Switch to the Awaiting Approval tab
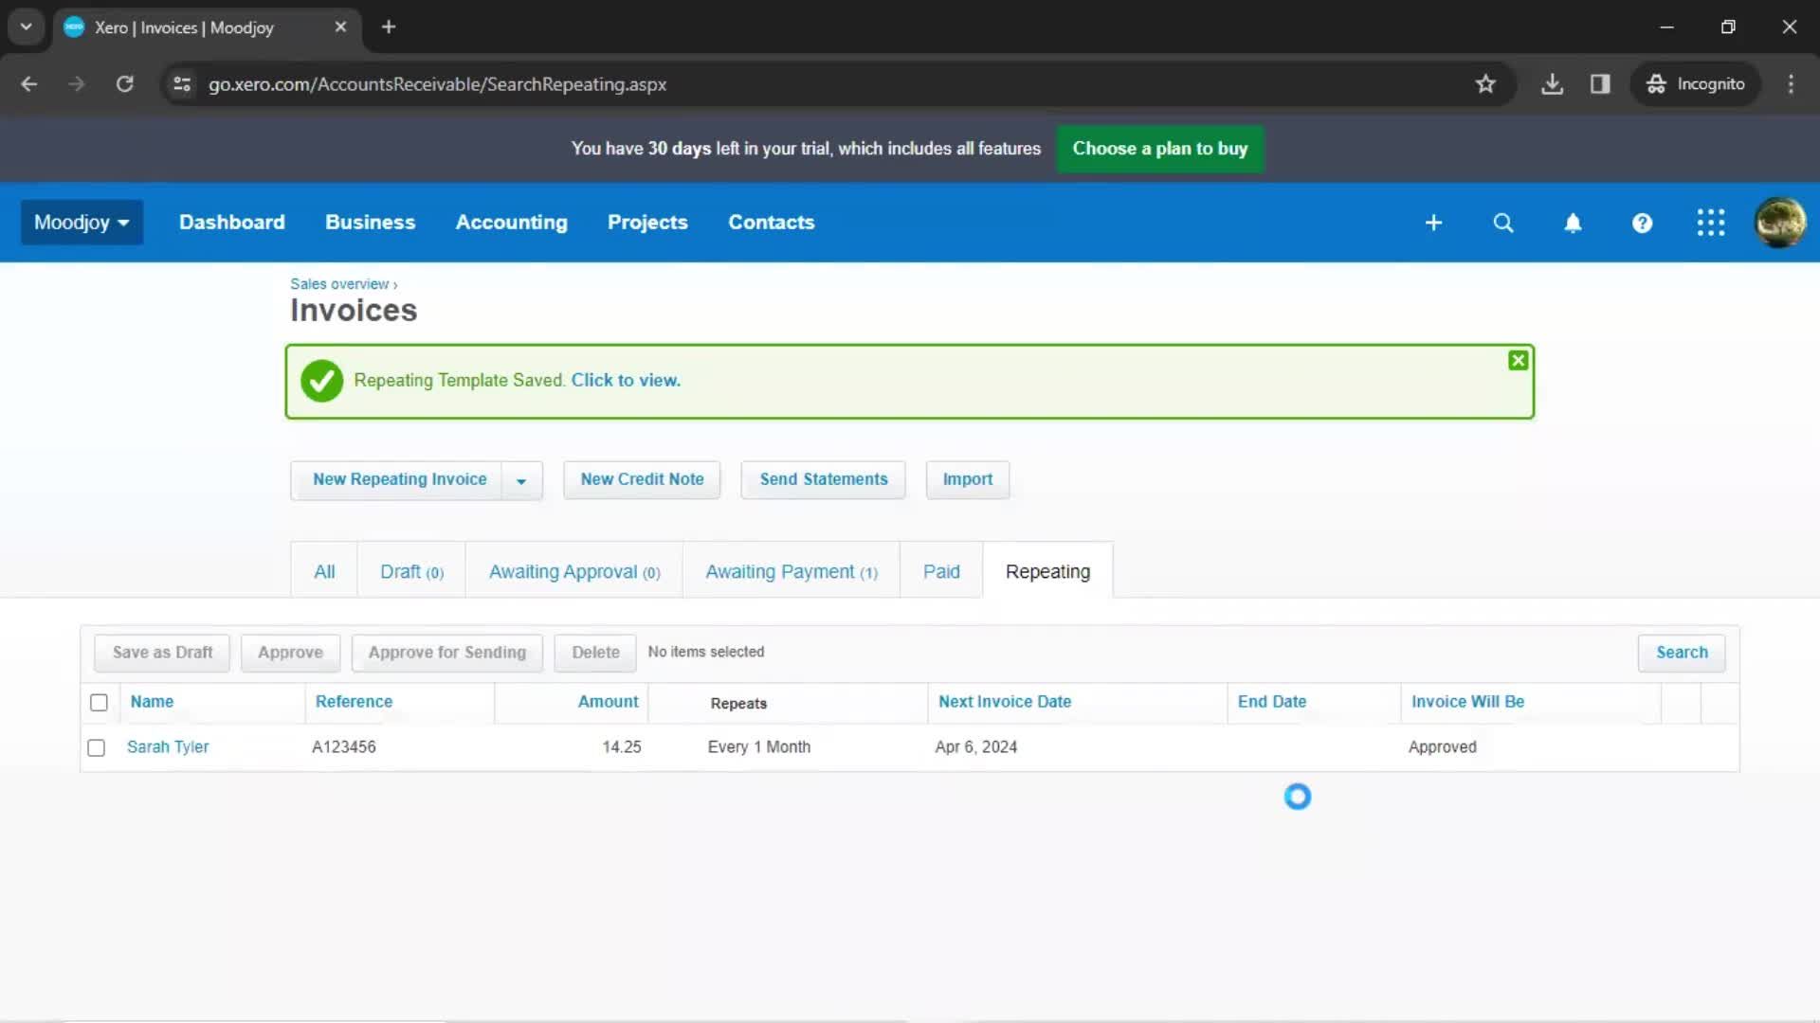Screen dimensions: 1820x1023 (x=574, y=571)
